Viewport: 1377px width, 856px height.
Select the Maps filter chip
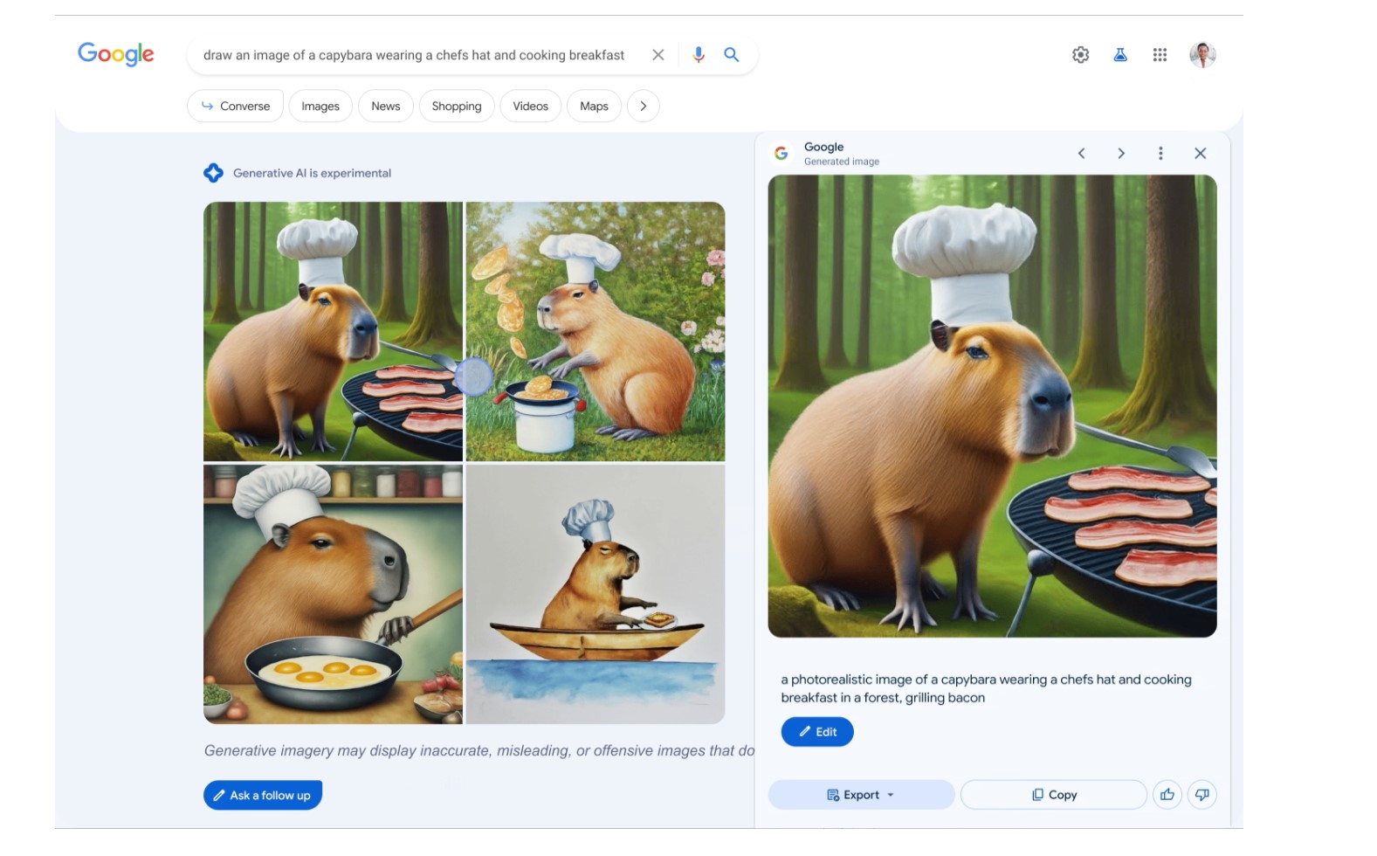594,106
